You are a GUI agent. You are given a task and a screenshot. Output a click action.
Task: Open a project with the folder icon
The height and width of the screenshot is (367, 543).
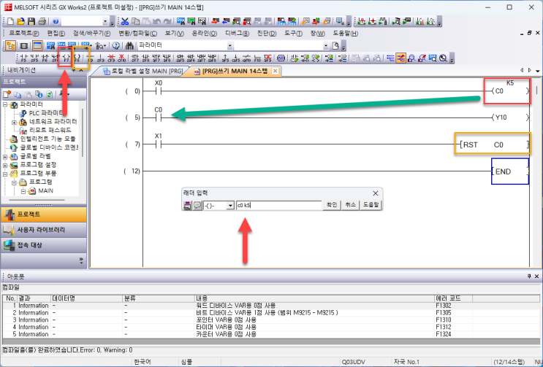(20, 21)
